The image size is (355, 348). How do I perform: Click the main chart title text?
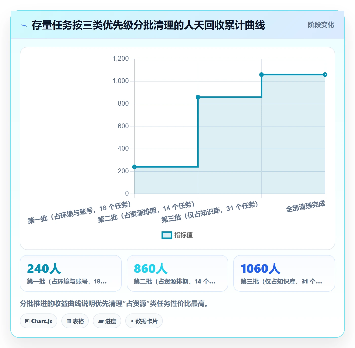pos(148,25)
